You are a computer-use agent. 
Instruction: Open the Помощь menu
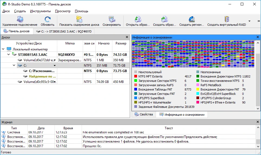(81, 11)
